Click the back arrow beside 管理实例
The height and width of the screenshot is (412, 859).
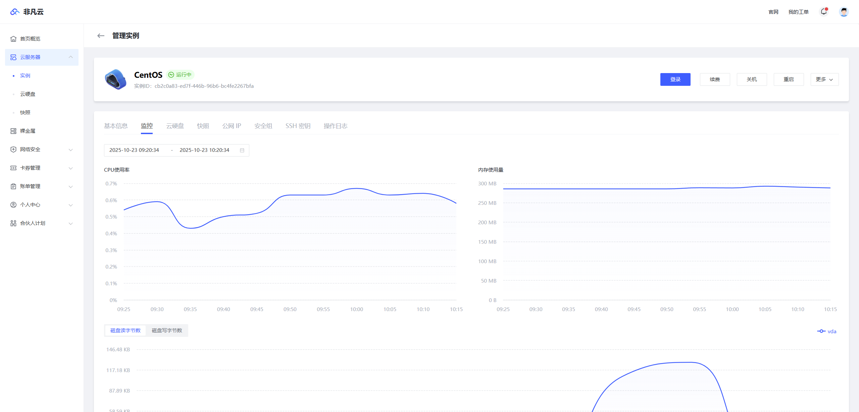[101, 36]
